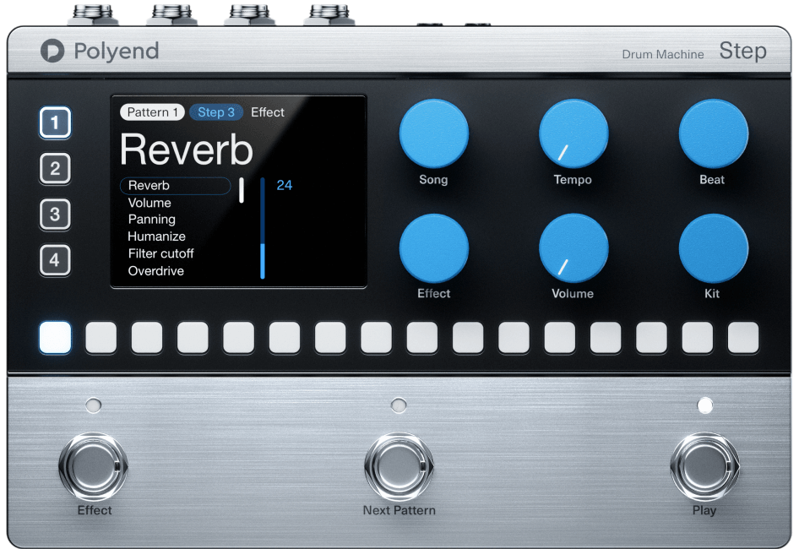Image resolution: width=799 pixels, height=549 pixels.
Task: Select track button 4
Action: (55, 260)
